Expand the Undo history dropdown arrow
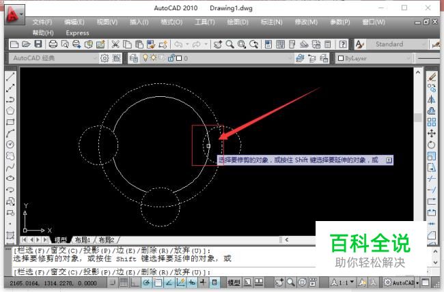Screen dimensions: 444x292 coord(187,44)
